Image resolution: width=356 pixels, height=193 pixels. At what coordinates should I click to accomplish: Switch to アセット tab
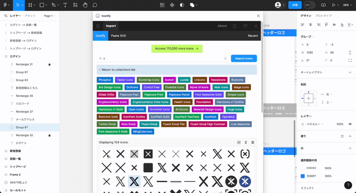tap(30, 16)
